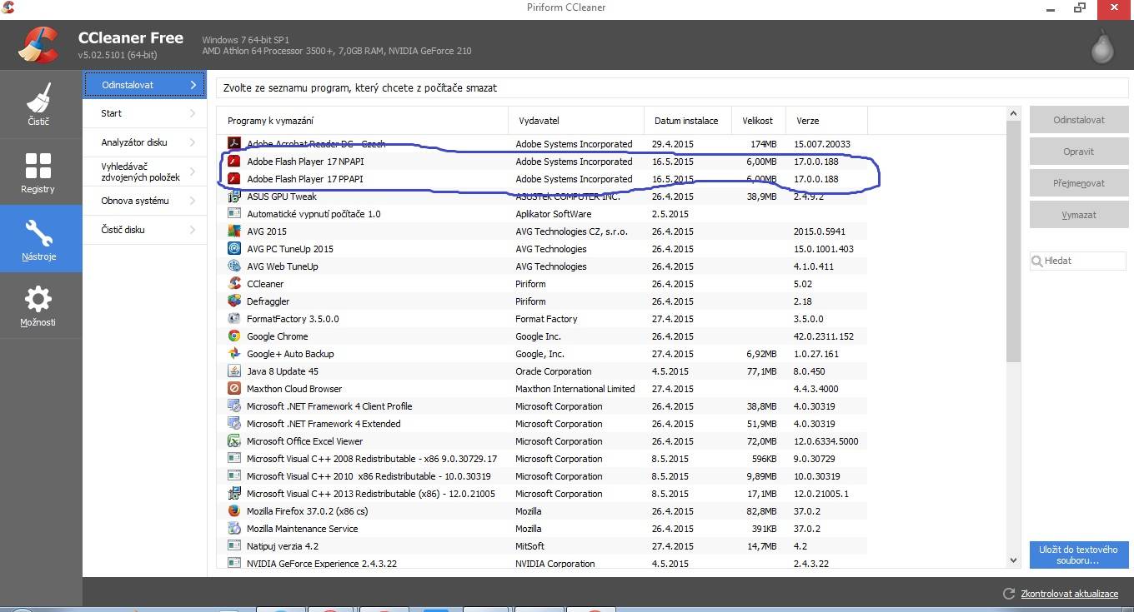Open the Start tools tab
This screenshot has height=612, width=1134.
pos(144,113)
